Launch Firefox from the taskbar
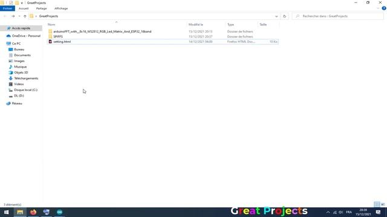 (x=33, y=212)
